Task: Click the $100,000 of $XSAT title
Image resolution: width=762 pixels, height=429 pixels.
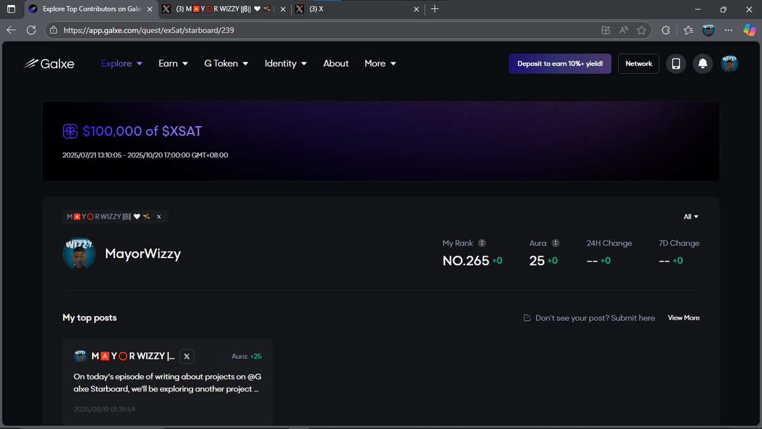Action: tap(142, 132)
